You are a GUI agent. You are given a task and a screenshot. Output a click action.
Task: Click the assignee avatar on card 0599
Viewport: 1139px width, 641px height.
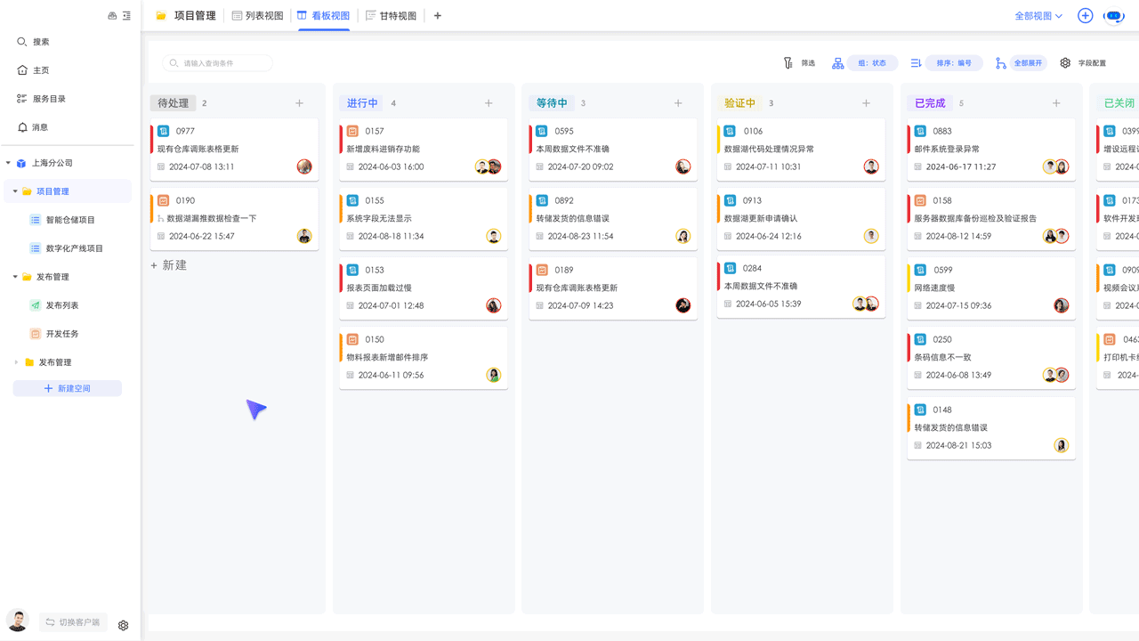(1062, 305)
